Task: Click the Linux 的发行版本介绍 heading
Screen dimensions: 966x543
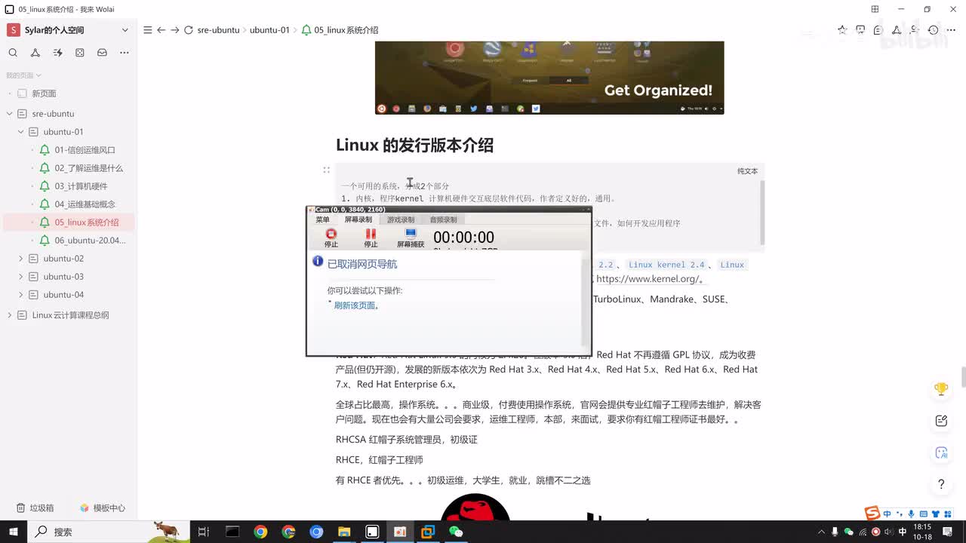Action: point(414,146)
